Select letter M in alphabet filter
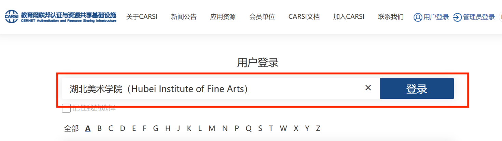Screen dimensions: 502x141 212,128
